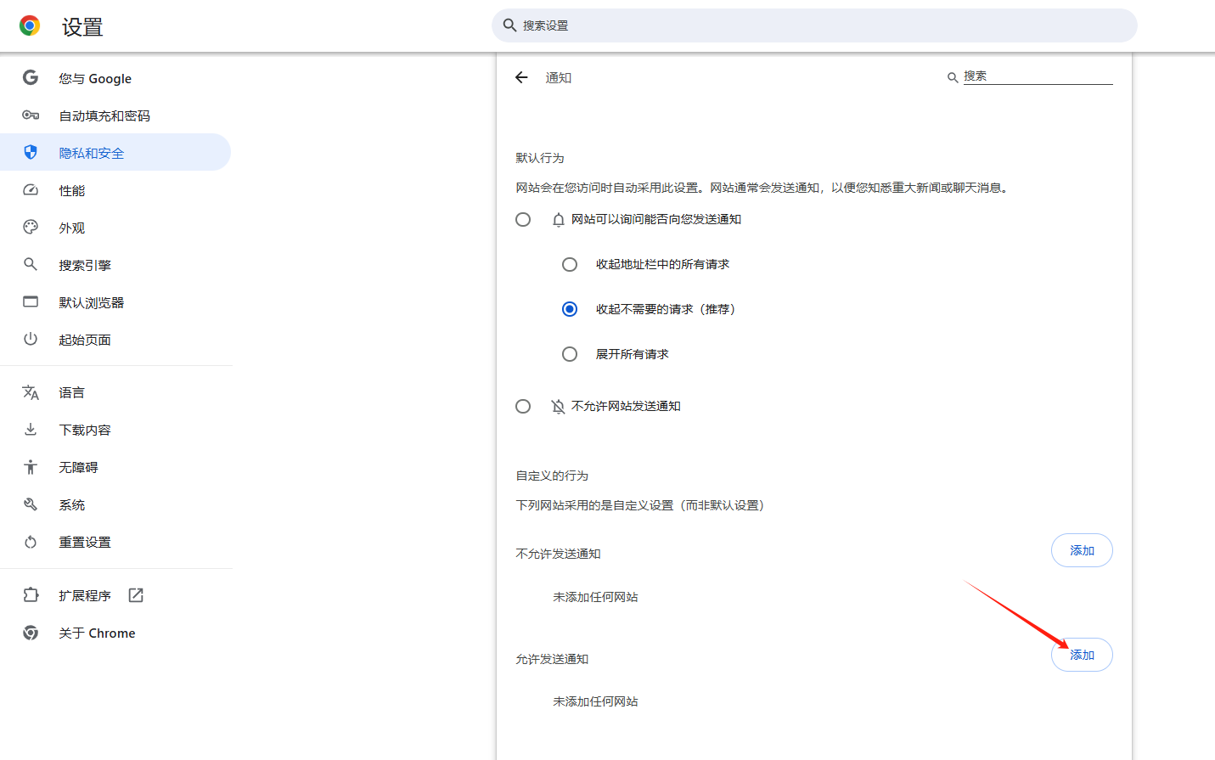This screenshot has width=1215, height=760.
Task: Select radio 不允许网站发送通知
Action: point(523,407)
